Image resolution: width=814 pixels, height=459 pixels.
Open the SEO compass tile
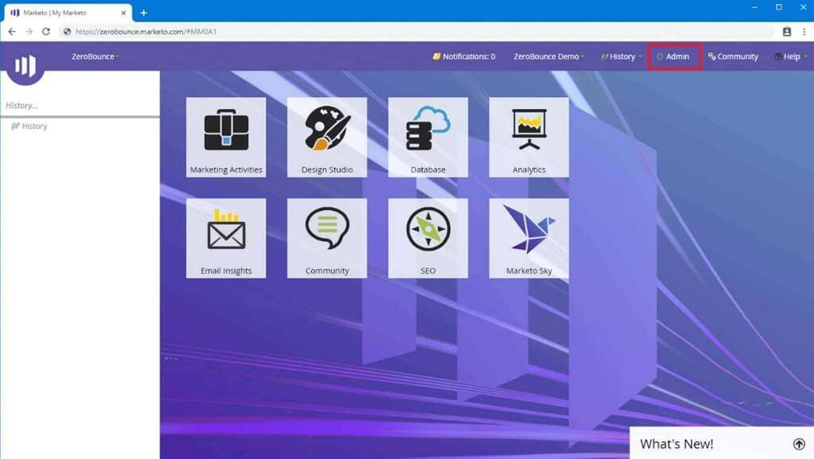point(428,239)
